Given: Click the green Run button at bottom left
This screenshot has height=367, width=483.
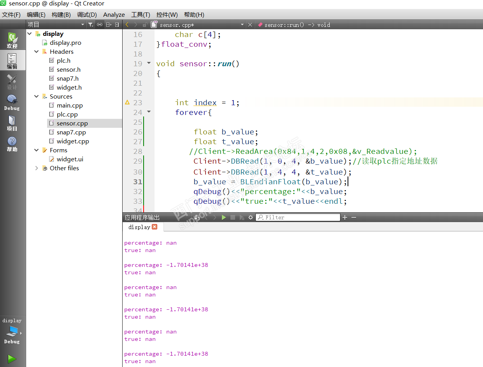Looking at the screenshot, I should (12, 358).
